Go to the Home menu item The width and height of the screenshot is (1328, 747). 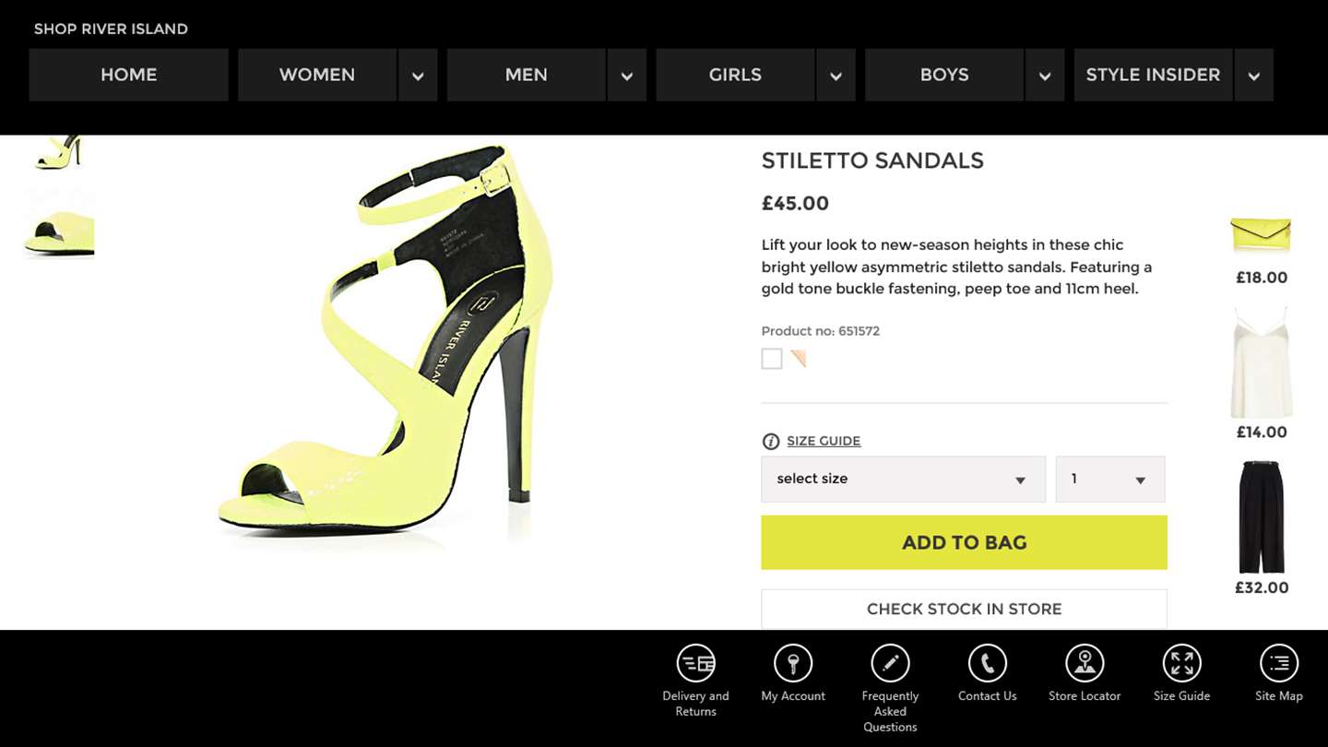[x=128, y=75]
